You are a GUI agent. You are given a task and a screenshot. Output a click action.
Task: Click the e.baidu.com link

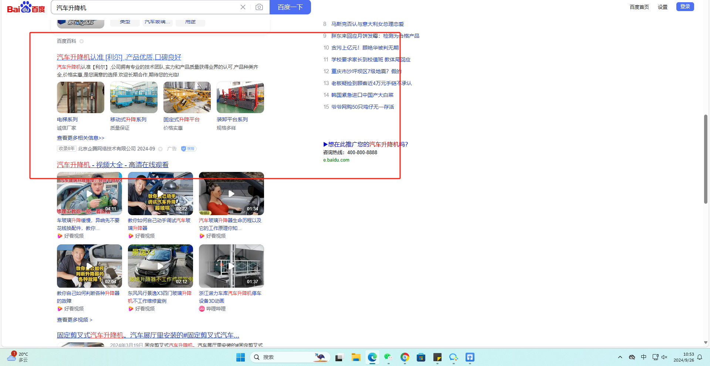tap(336, 160)
